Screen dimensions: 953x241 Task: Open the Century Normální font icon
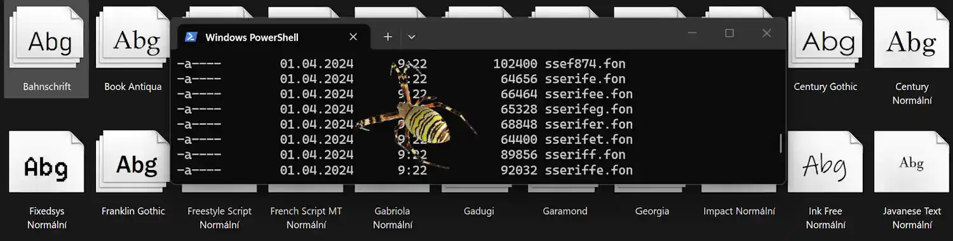(912, 38)
